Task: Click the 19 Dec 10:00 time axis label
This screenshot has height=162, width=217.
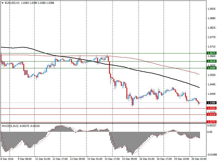Action: (x=182, y=159)
